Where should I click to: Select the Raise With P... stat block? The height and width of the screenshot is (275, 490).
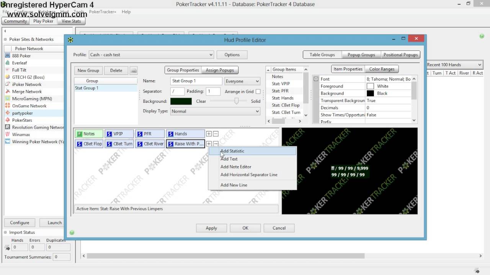186,144
